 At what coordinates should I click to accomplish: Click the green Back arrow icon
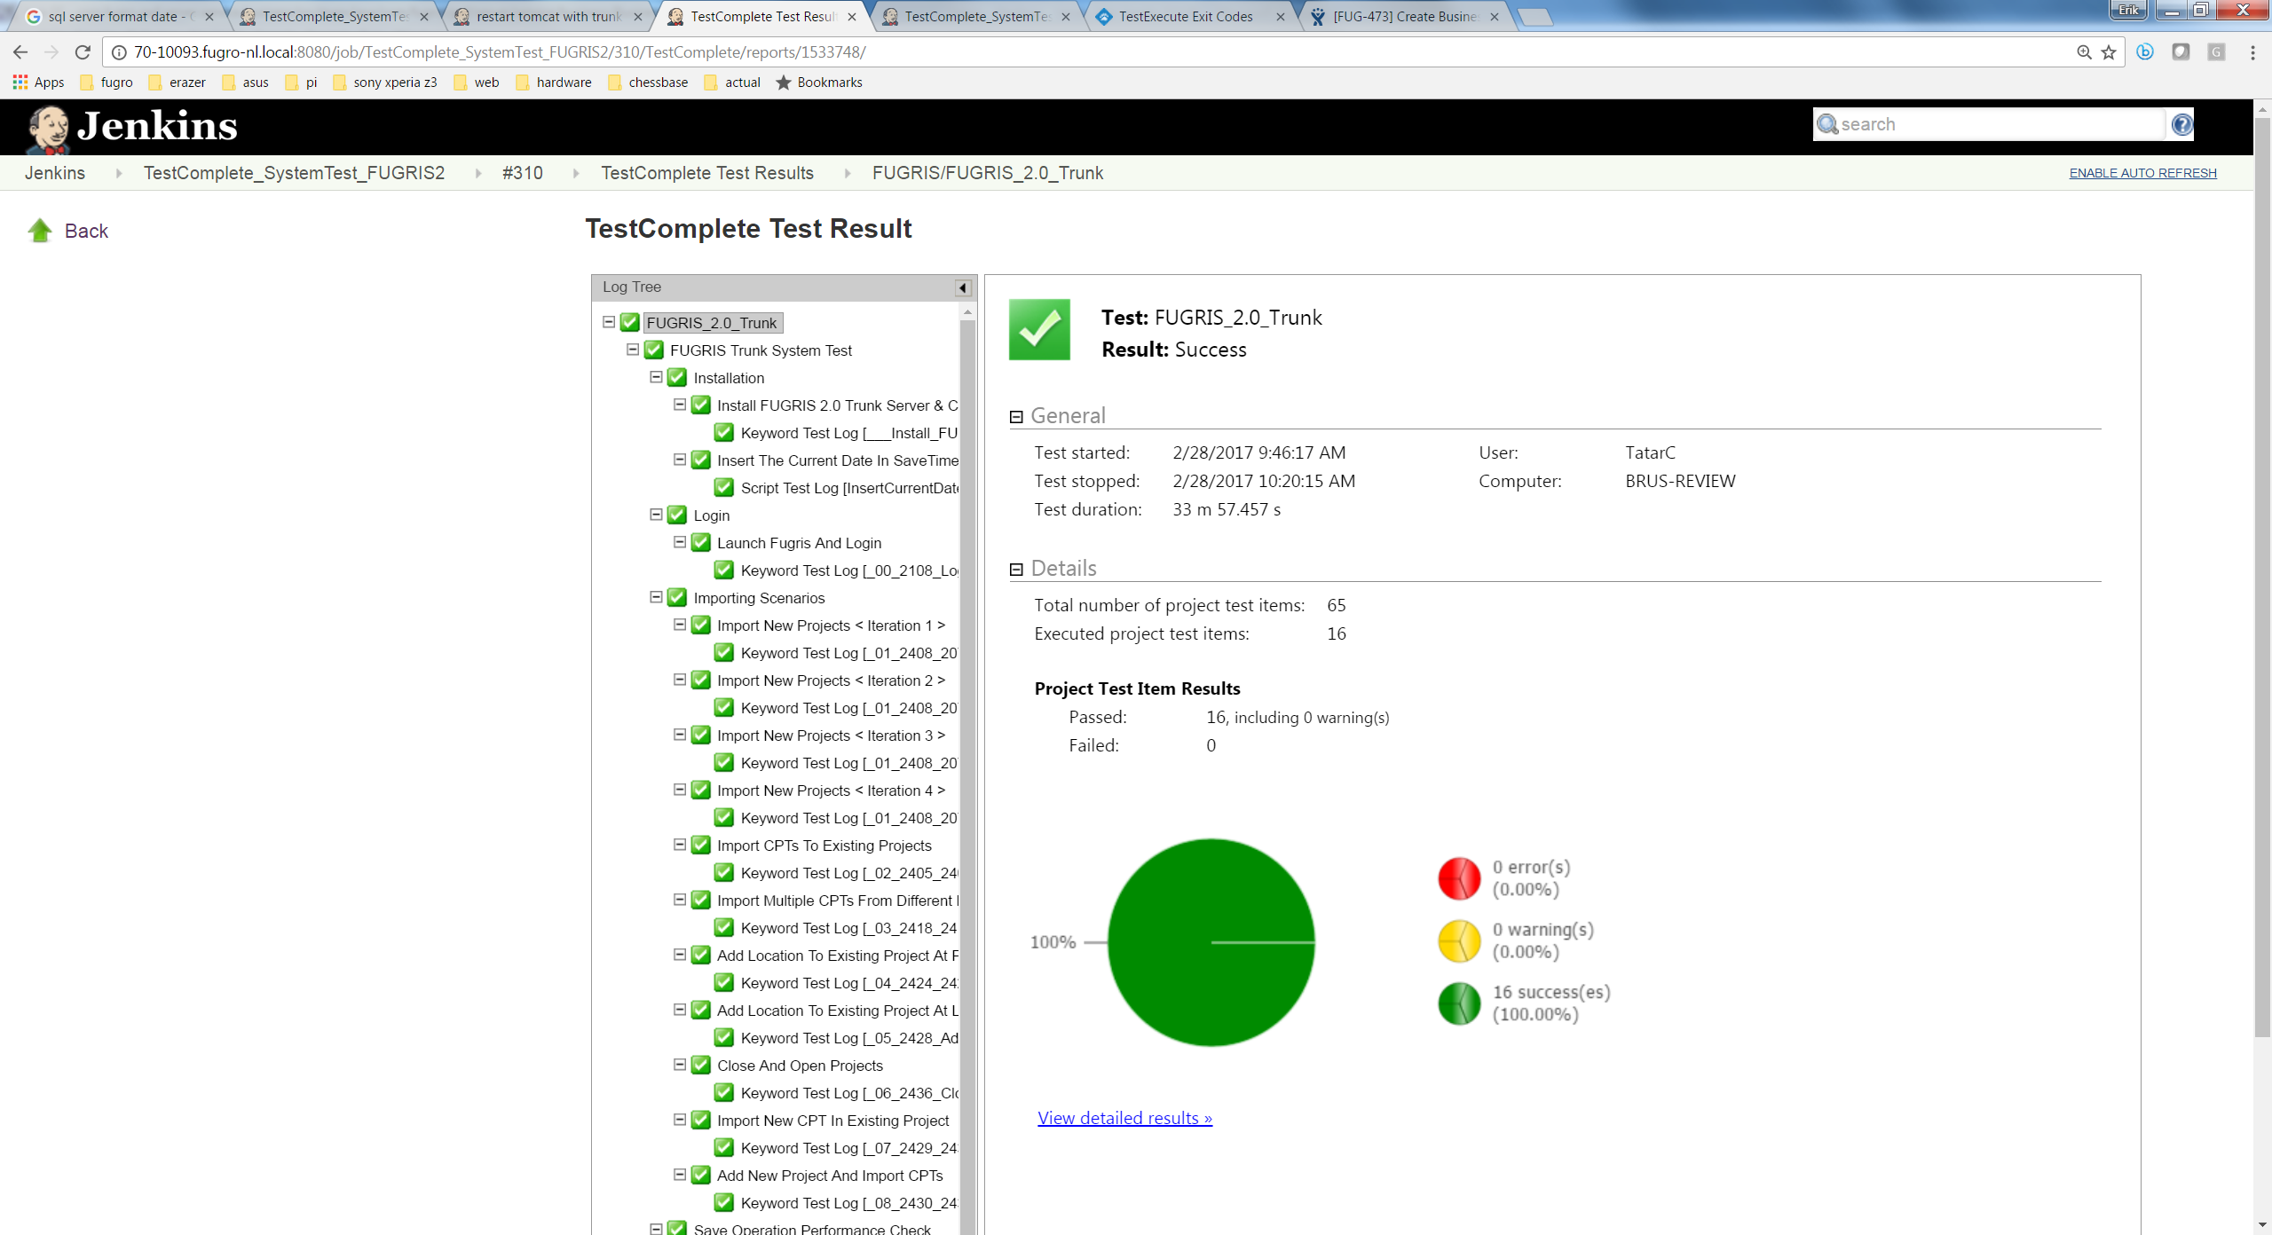click(40, 231)
